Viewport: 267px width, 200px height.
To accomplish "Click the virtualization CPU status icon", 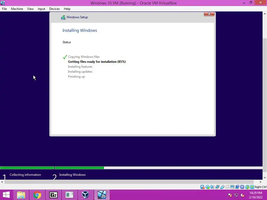I will pos(242,187).
